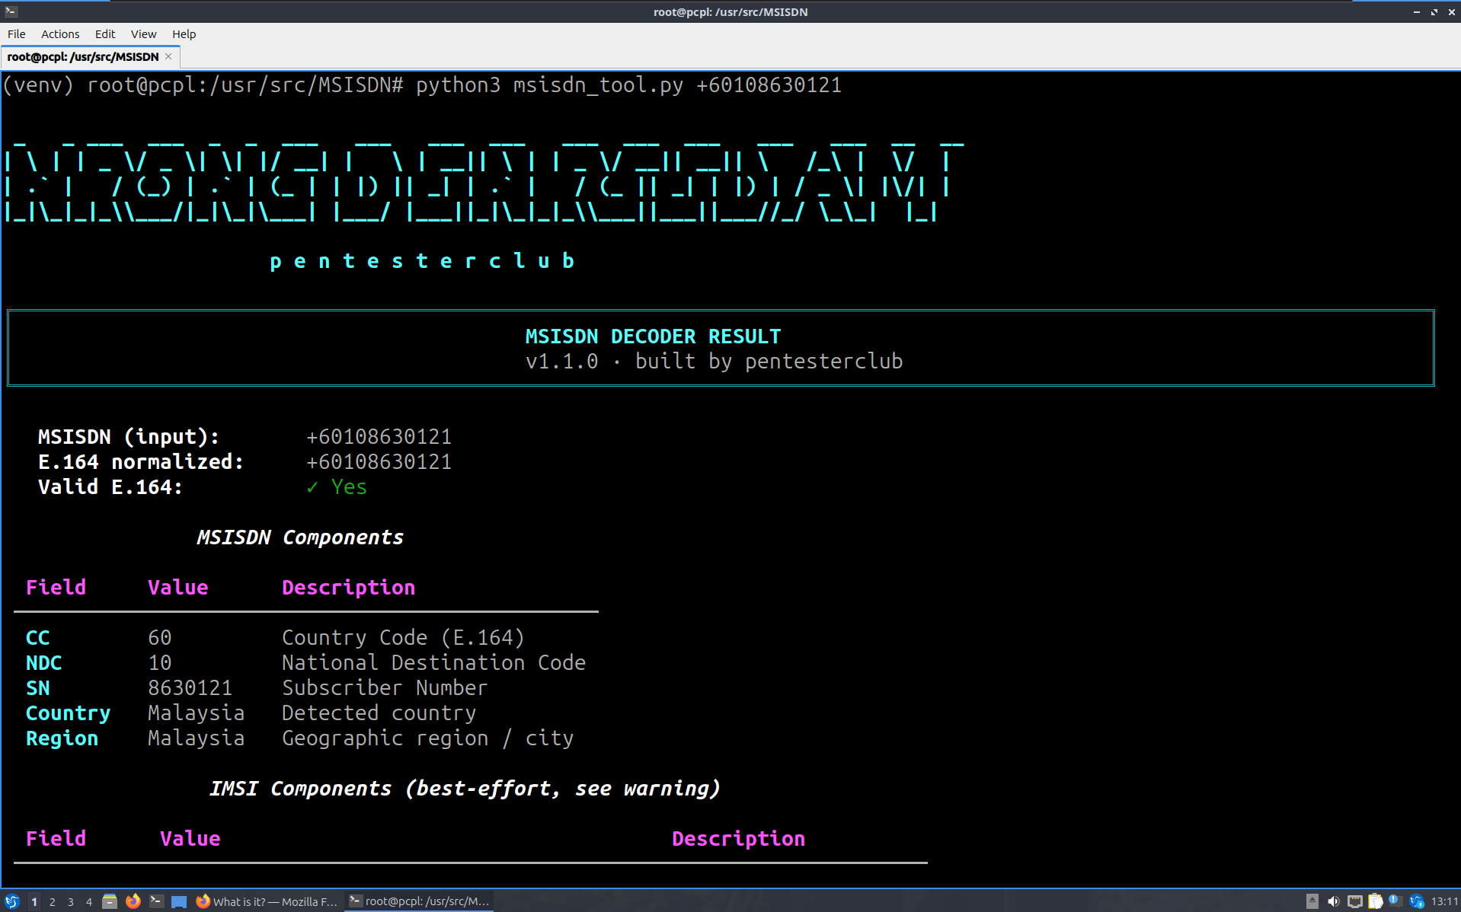This screenshot has height=912, width=1461.
Task: Click the MSISDN (input) number value
Action: [379, 437]
